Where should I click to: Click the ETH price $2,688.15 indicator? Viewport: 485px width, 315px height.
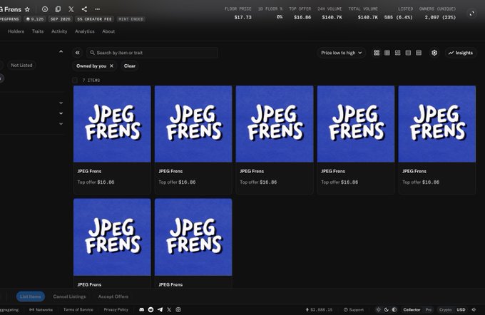click(x=319, y=309)
